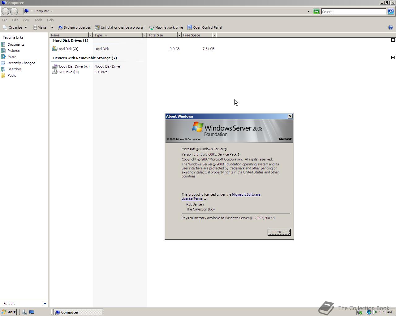Click the Show Desktop quick launch icon
Screen dimensions: 396x316
coord(32,312)
